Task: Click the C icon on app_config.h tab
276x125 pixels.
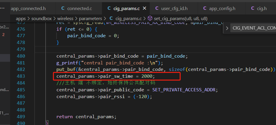Action: coord(205,8)
